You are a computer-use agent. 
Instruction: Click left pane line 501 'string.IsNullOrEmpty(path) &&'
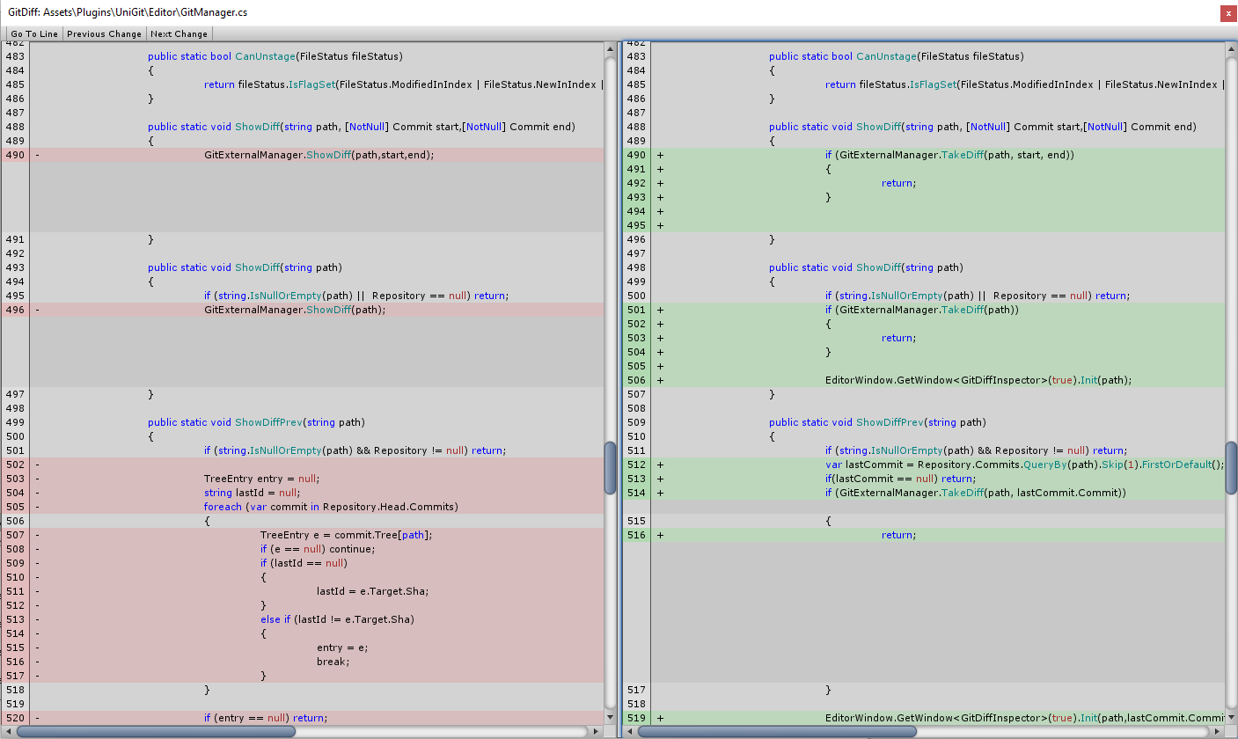(x=354, y=450)
